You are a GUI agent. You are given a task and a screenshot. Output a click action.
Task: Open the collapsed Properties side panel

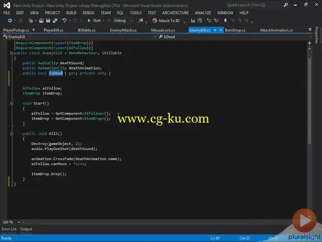(x=316, y=35)
